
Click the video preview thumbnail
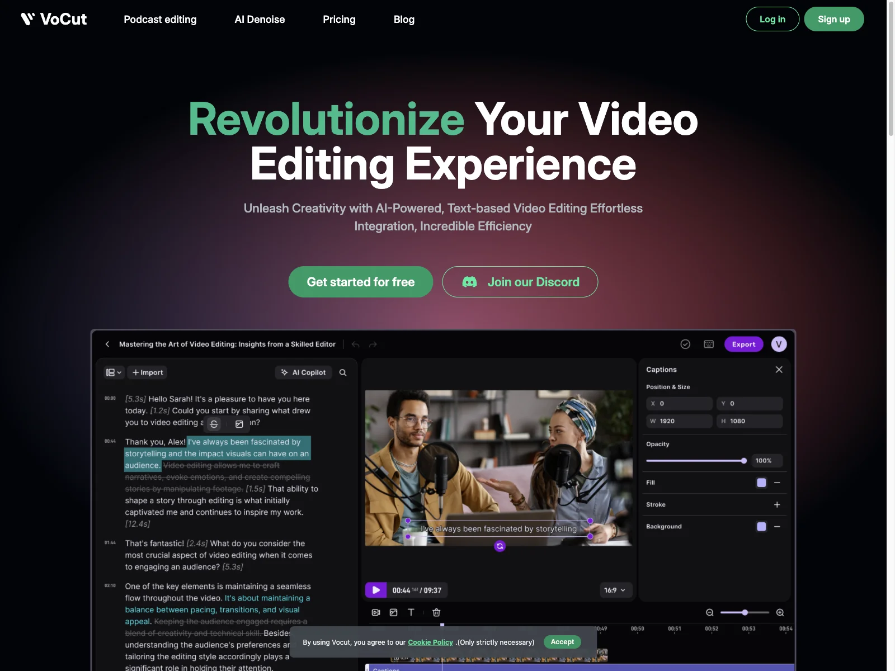pos(498,467)
